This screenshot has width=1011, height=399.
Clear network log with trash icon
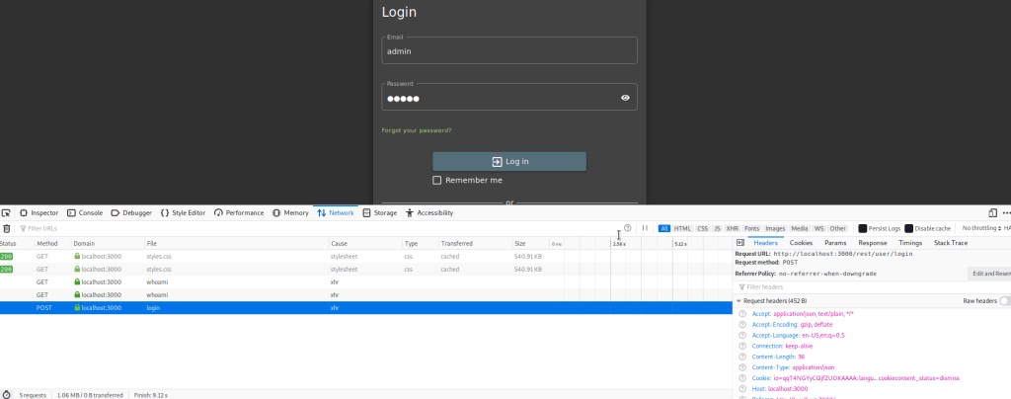pos(7,228)
